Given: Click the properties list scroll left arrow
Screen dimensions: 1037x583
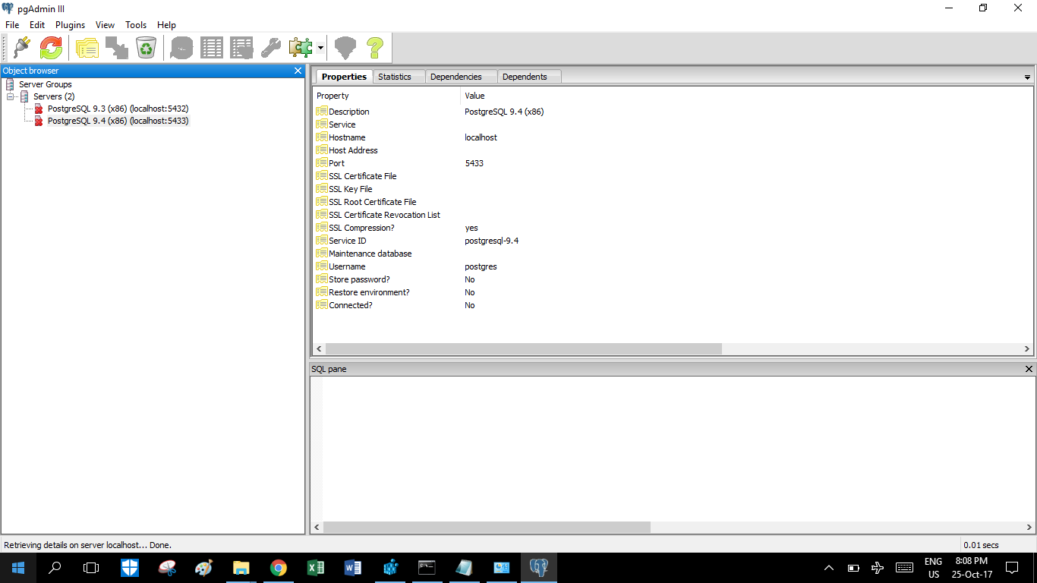Looking at the screenshot, I should (319, 349).
